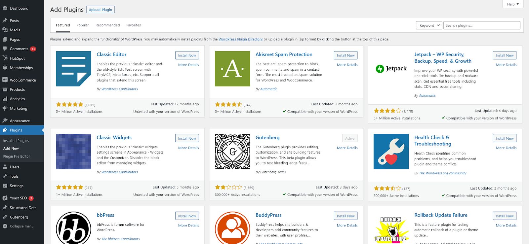Switch to the Recommended tab

coord(108,25)
